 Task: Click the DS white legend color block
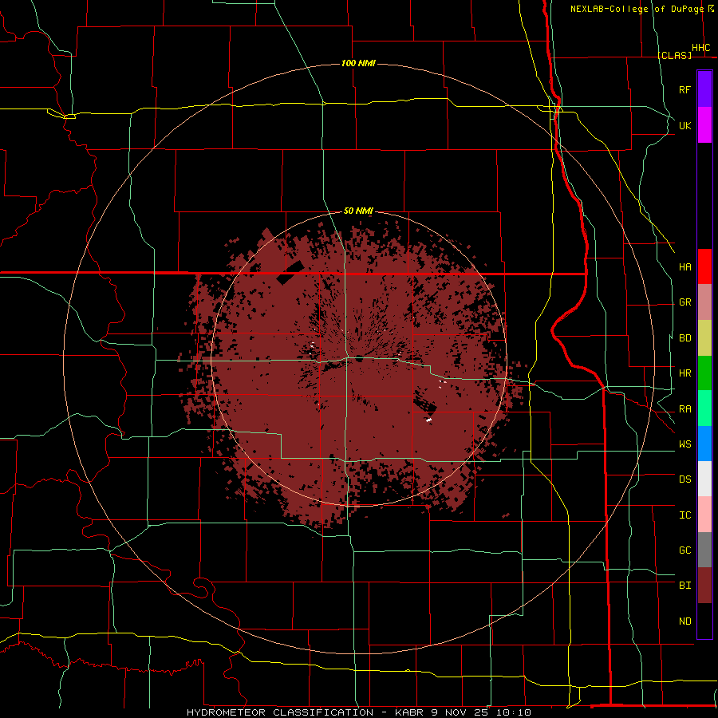coord(704,479)
